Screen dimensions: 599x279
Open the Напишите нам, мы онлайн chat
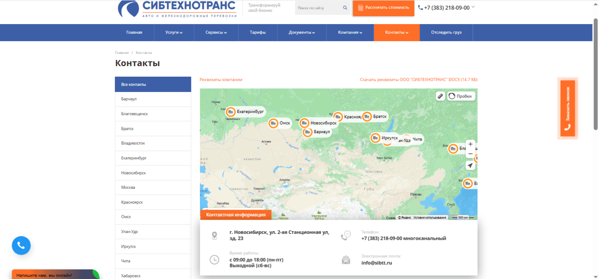[55, 275]
